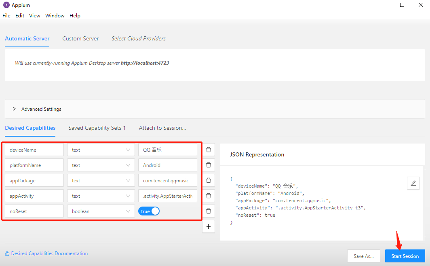Image resolution: width=430 pixels, height=266 pixels.
Task: Open type dropdown for appPackage row
Action: coord(101,180)
